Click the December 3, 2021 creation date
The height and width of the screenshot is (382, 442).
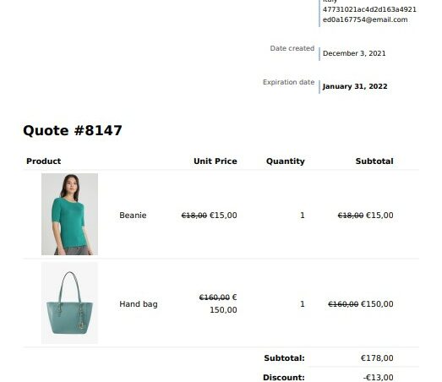coord(354,53)
